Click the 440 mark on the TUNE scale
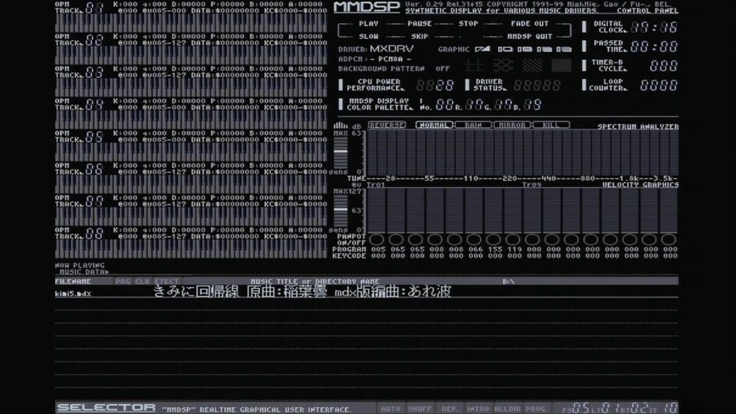 (548, 179)
